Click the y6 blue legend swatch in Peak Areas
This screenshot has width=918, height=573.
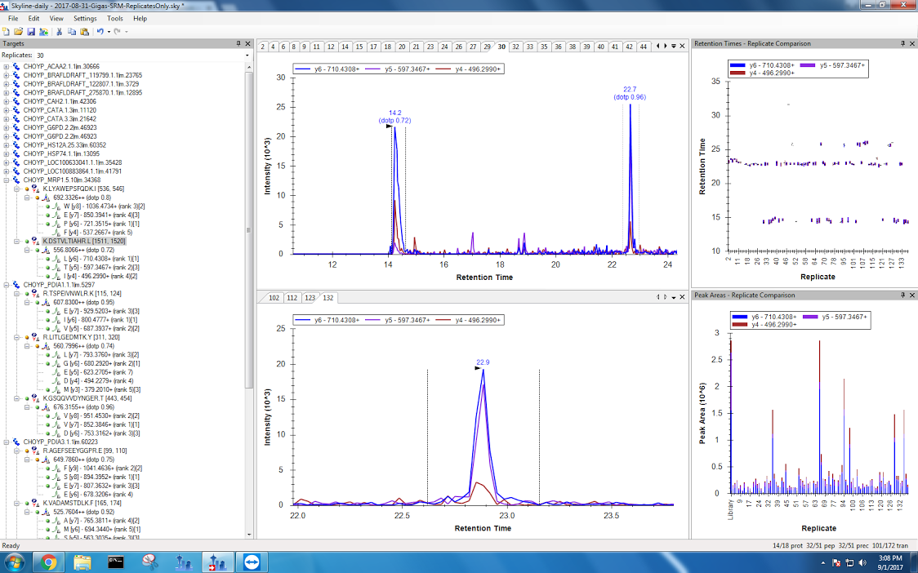coord(740,315)
